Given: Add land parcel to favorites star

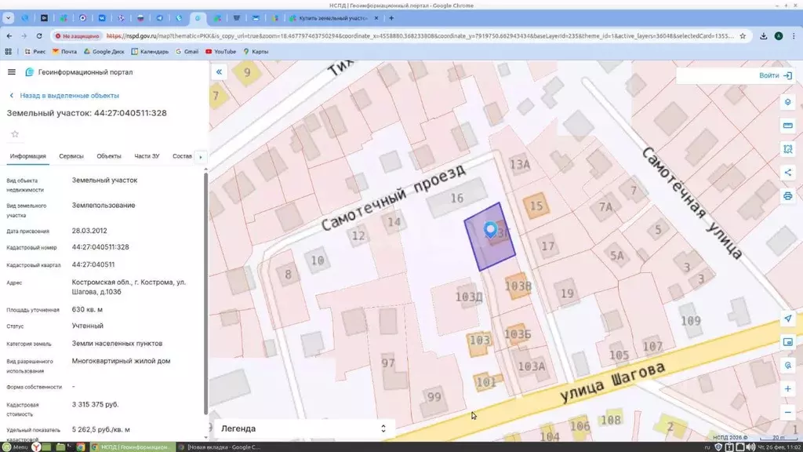Looking at the screenshot, I should pos(14,134).
